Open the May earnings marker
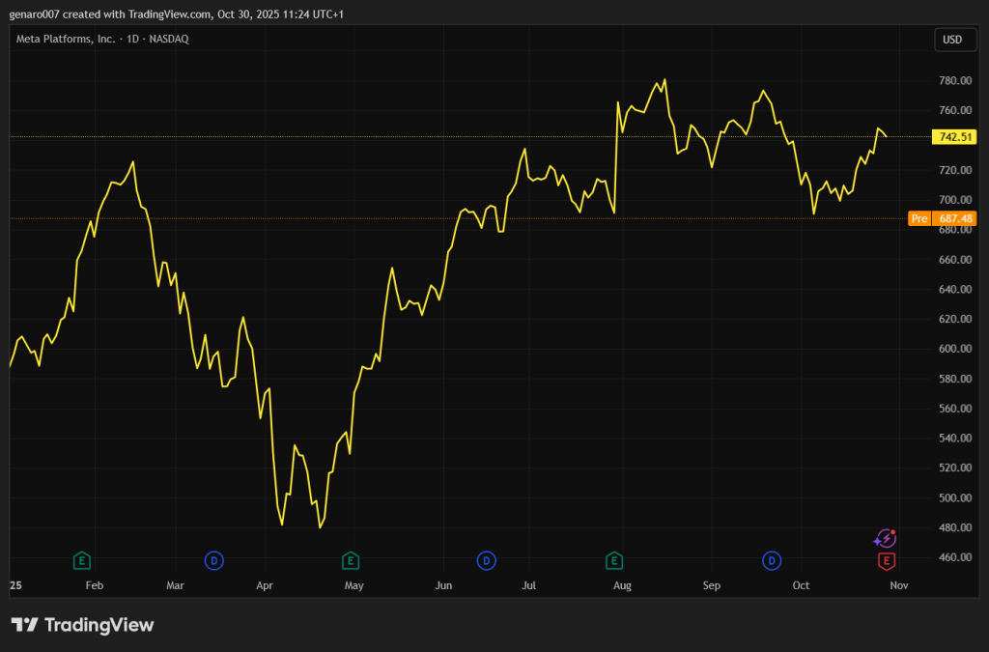 click(x=351, y=560)
